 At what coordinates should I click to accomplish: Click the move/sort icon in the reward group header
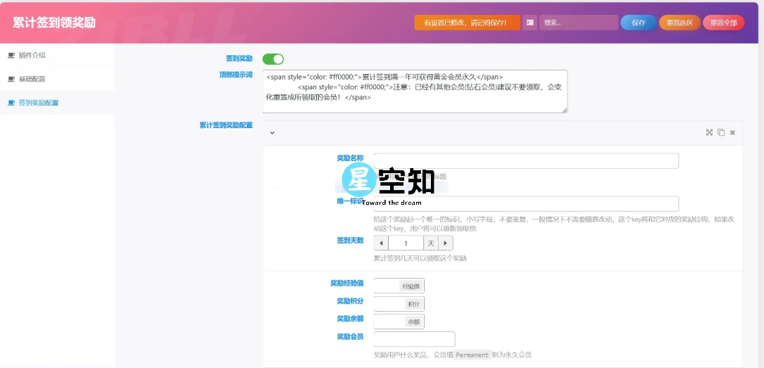point(709,132)
